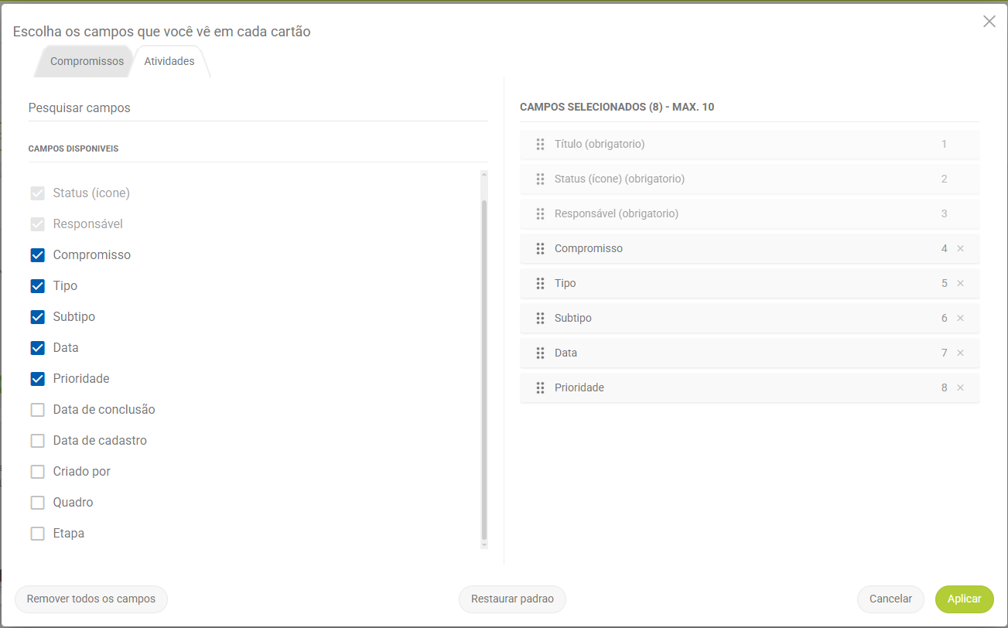Viewport: 1008px width, 628px height.
Task: Tick the Etapa checkbox
Action: click(37, 534)
